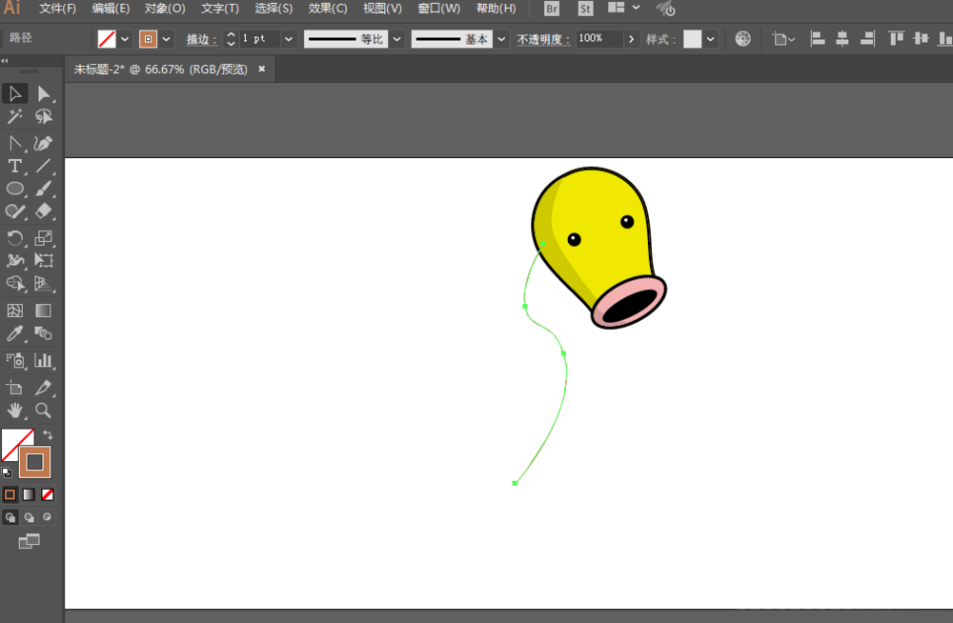This screenshot has width=953, height=623.
Task: Open the 效果(C) menu
Action: click(x=328, y=9)
